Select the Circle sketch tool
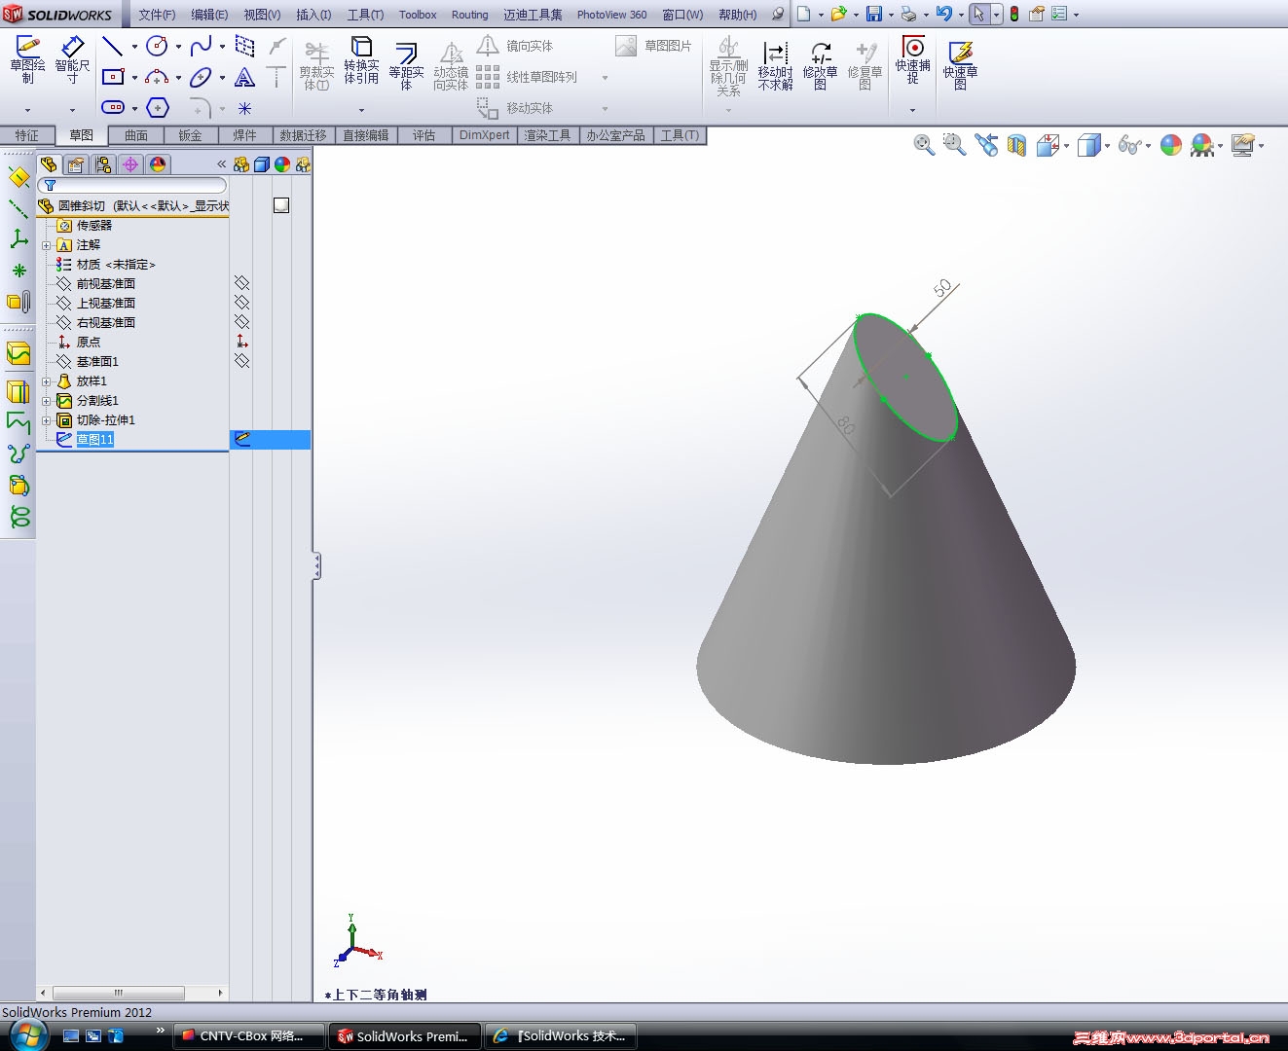 pos(157,46)
